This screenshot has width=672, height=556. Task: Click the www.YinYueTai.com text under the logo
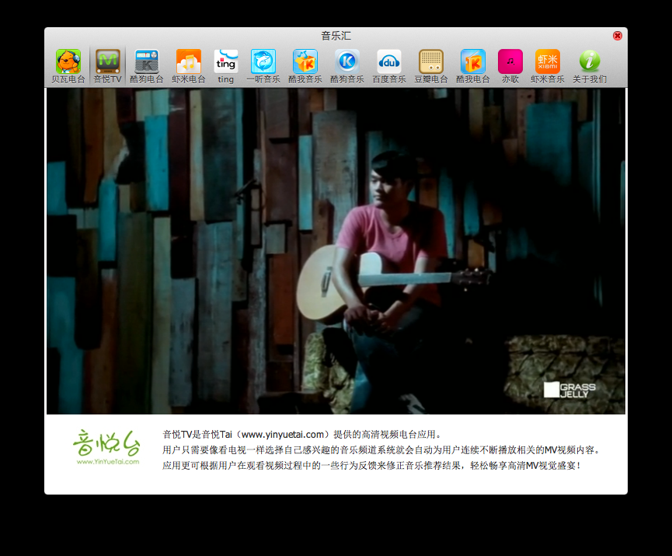[107, 462]
